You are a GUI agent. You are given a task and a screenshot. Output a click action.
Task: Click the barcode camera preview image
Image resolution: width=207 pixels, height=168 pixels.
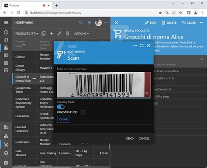click(103, 84)
